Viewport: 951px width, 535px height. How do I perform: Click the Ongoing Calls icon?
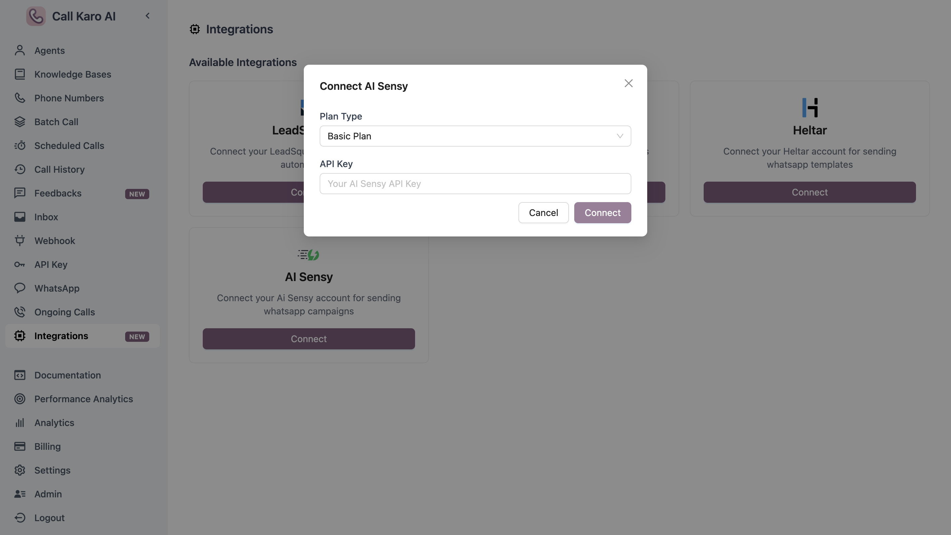coord(19,312)
